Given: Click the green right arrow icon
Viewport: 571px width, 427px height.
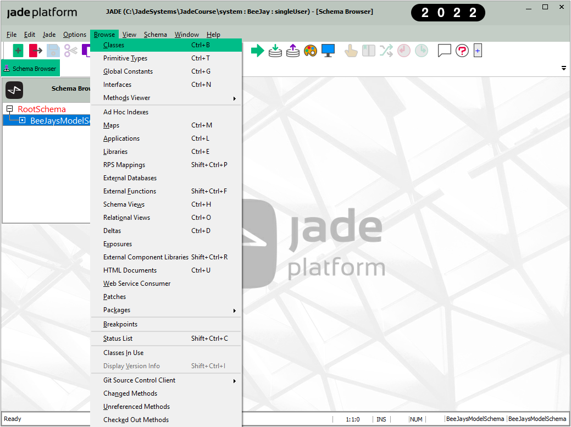Looking at the screenshot, I should (x=257, y=51).
